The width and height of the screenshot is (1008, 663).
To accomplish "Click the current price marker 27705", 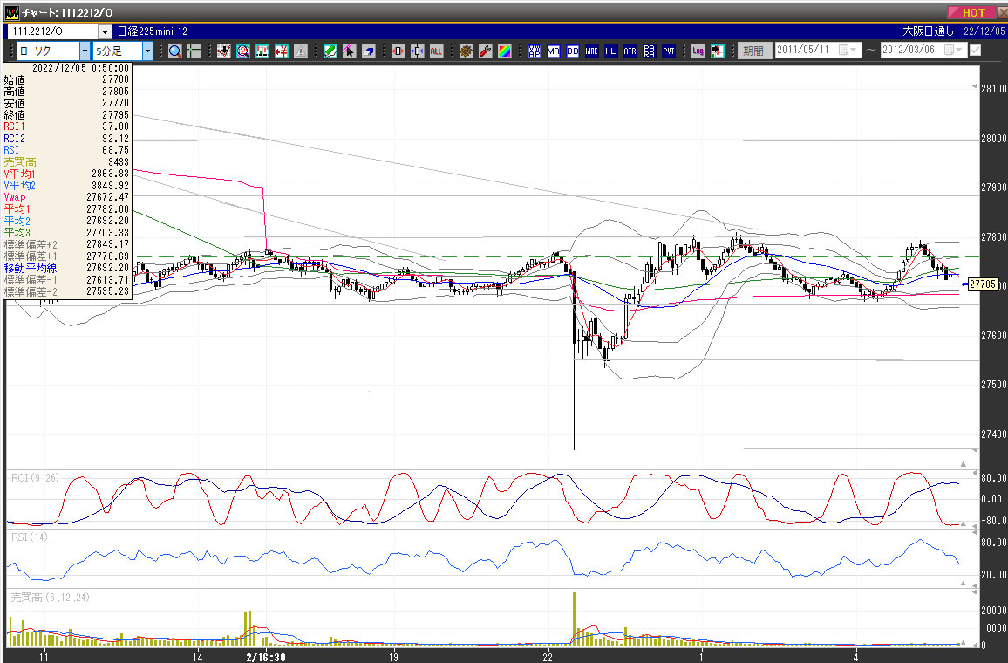I will (x=983, y=284).
